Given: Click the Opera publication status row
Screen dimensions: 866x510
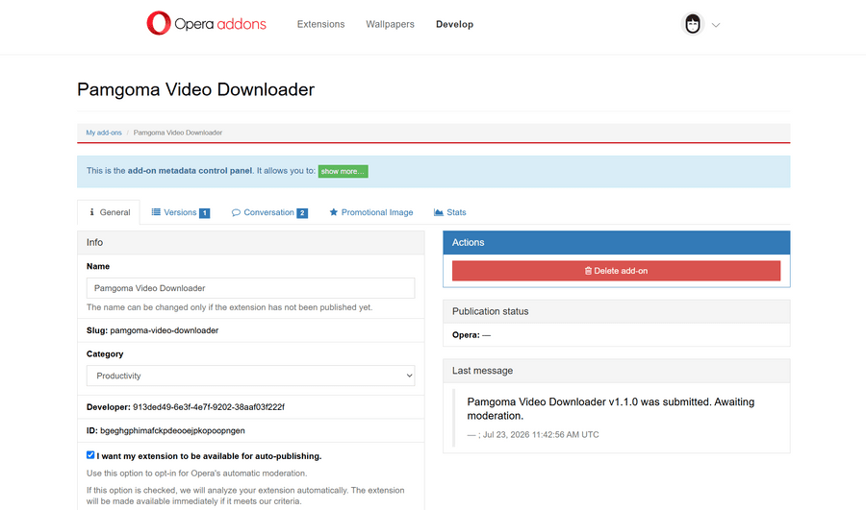Looking at the screenshot, I should 617,334.
